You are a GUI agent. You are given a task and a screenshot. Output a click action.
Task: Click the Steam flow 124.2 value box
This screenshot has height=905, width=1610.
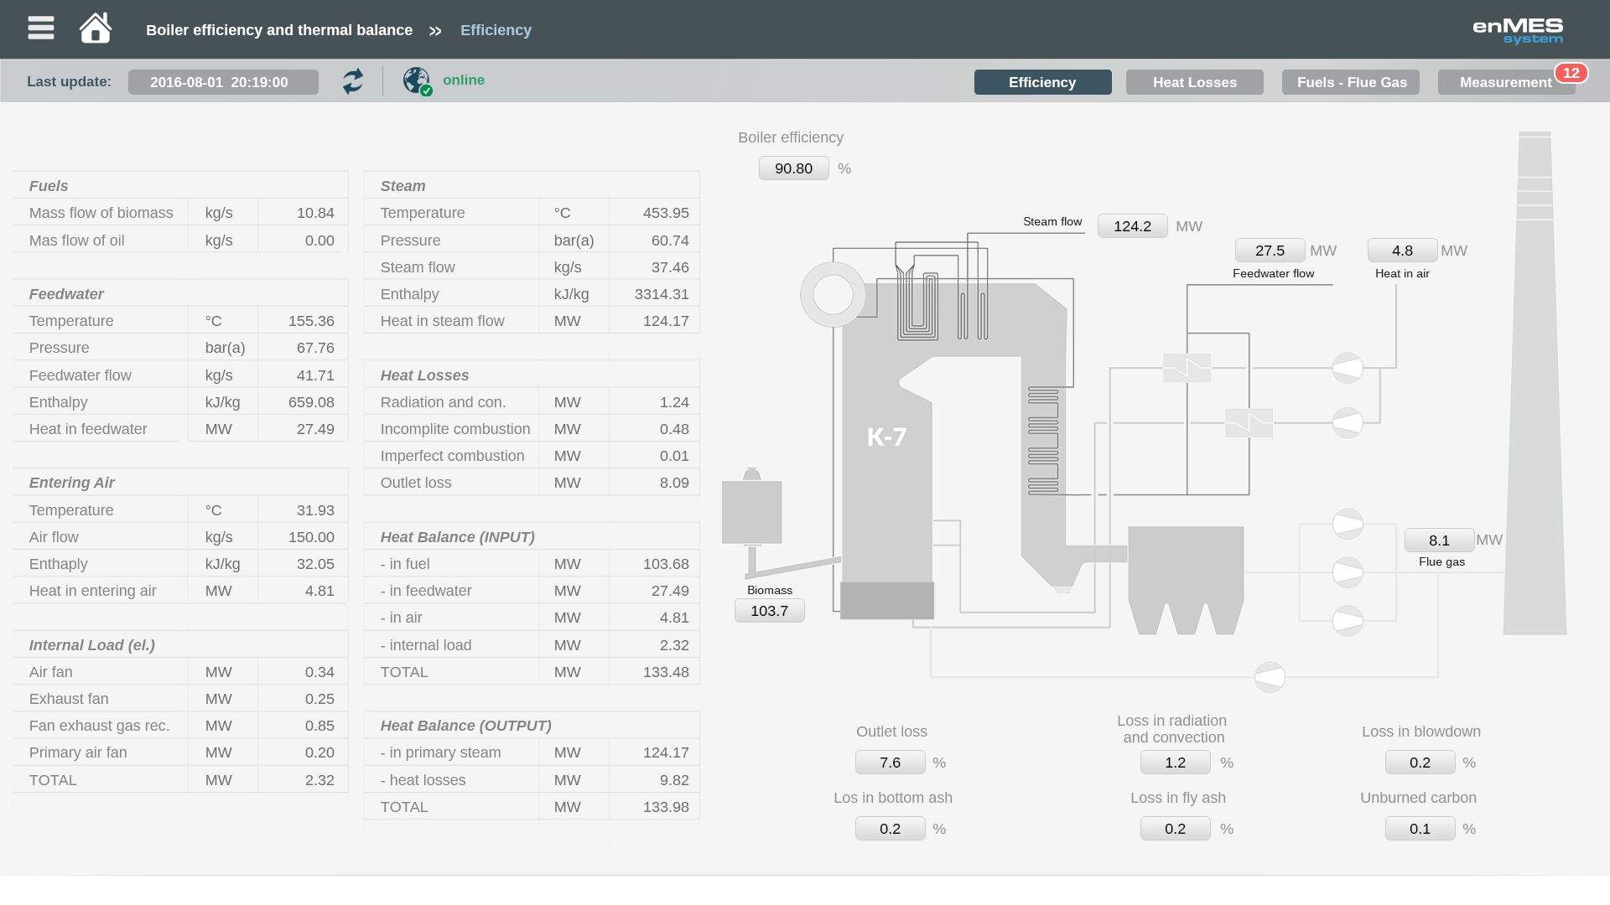pos(1132,226)
